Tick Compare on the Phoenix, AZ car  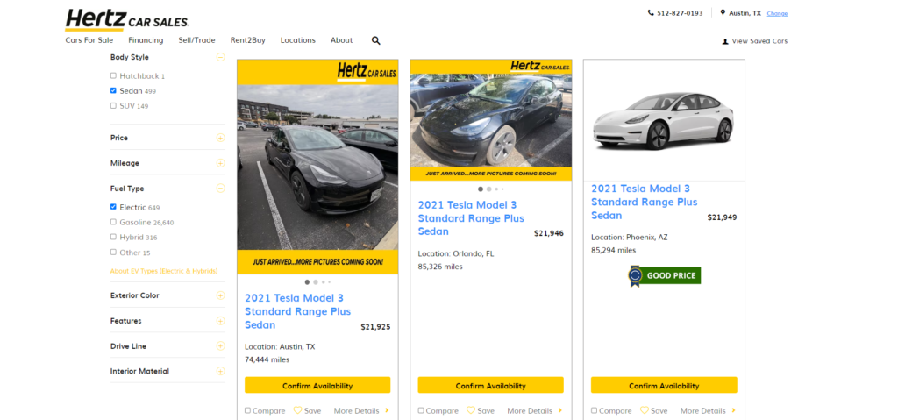[x=594, y=410]
